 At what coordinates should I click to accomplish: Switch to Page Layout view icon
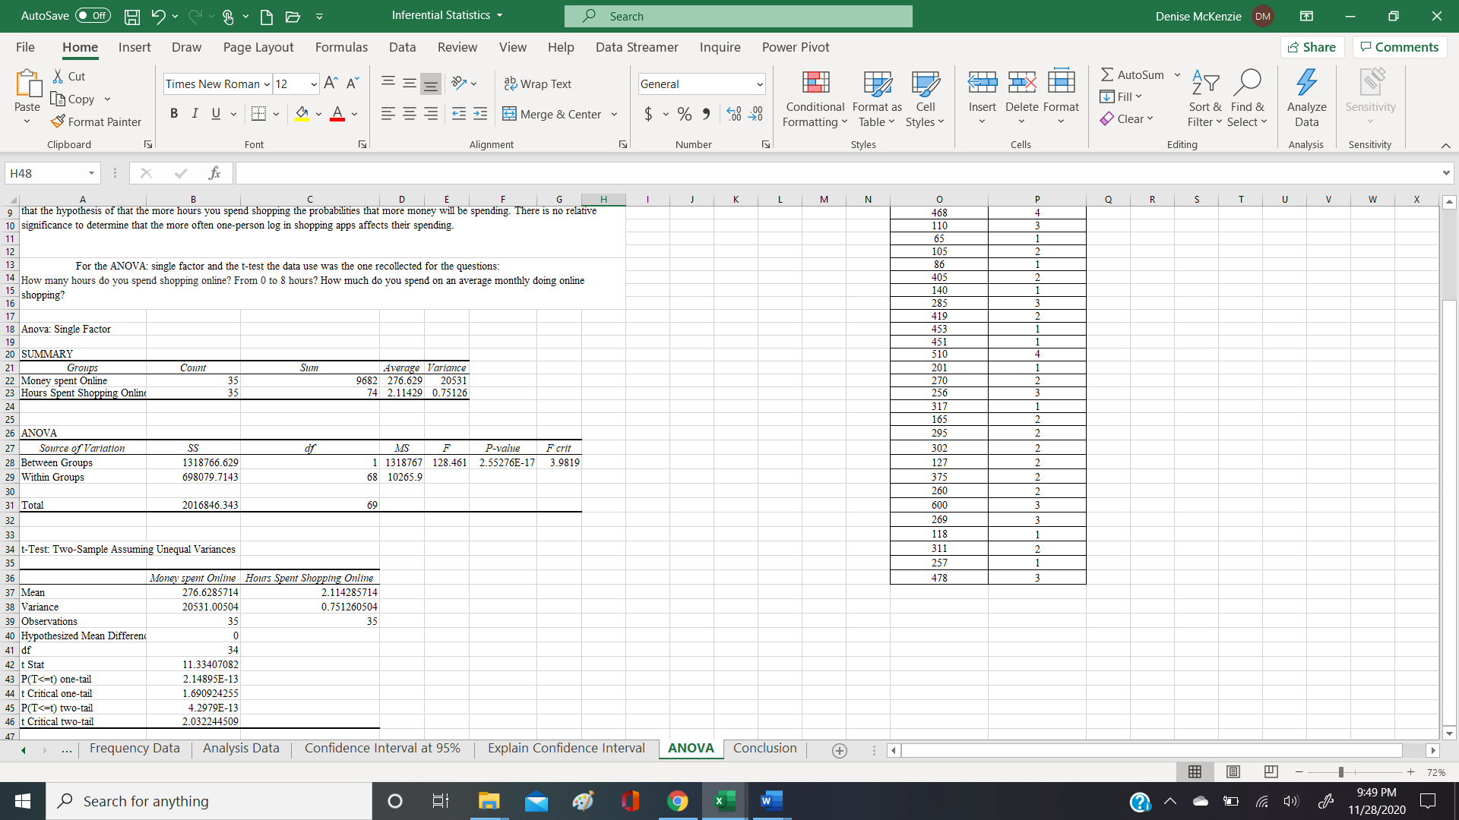pyautogui.click(x=1233, y=771)
